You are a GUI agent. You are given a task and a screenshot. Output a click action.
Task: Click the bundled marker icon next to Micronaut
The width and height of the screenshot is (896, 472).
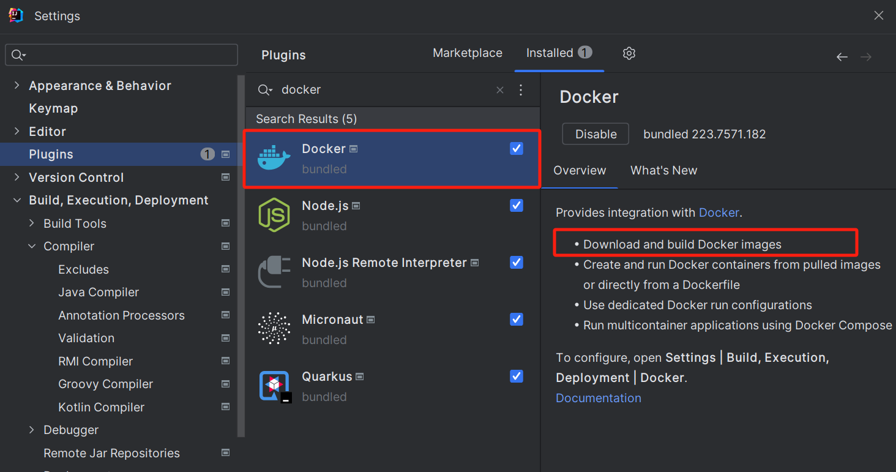click(x=371, y=320)
